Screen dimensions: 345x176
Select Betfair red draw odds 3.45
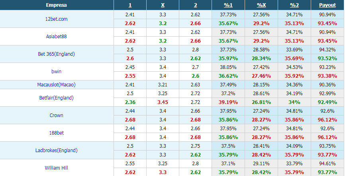163,102
